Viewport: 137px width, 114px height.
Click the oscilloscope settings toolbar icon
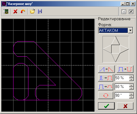point(6,11)
